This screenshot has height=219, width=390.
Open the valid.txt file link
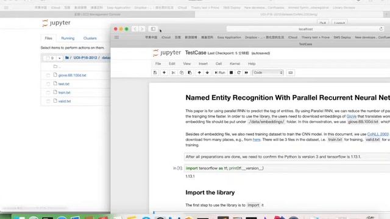[65, 102]
